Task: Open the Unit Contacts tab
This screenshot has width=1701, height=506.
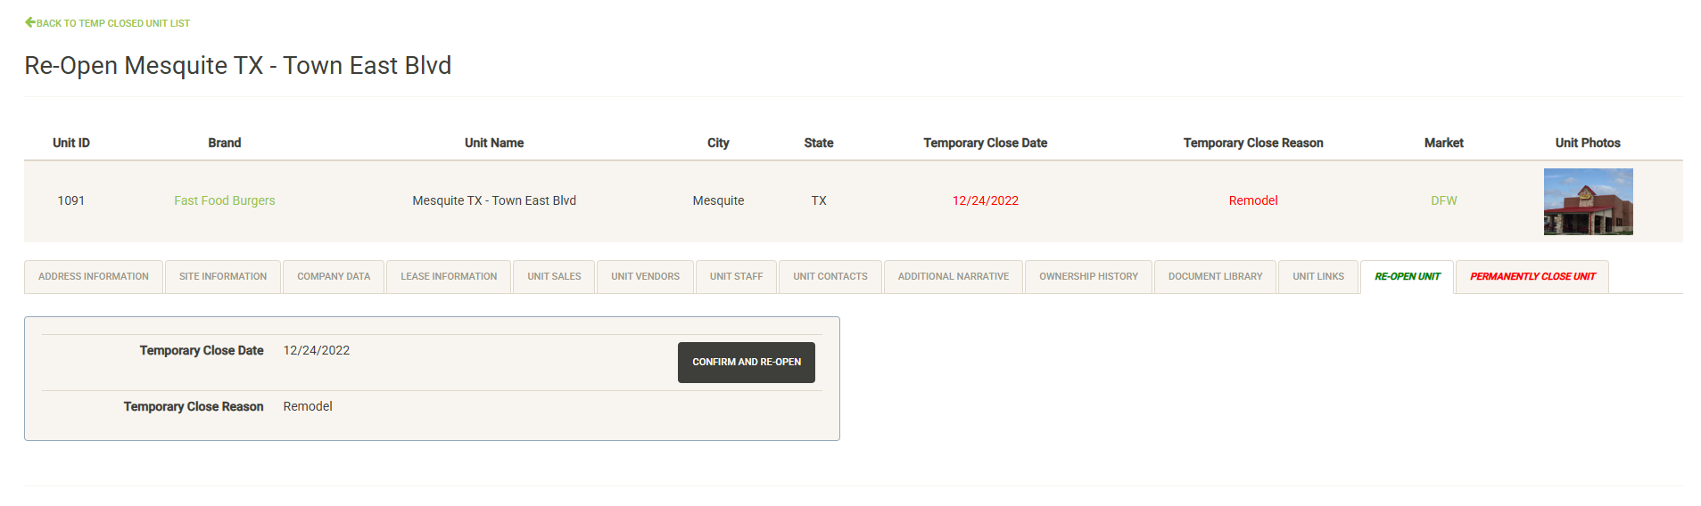Action: (x=830, y=276)
